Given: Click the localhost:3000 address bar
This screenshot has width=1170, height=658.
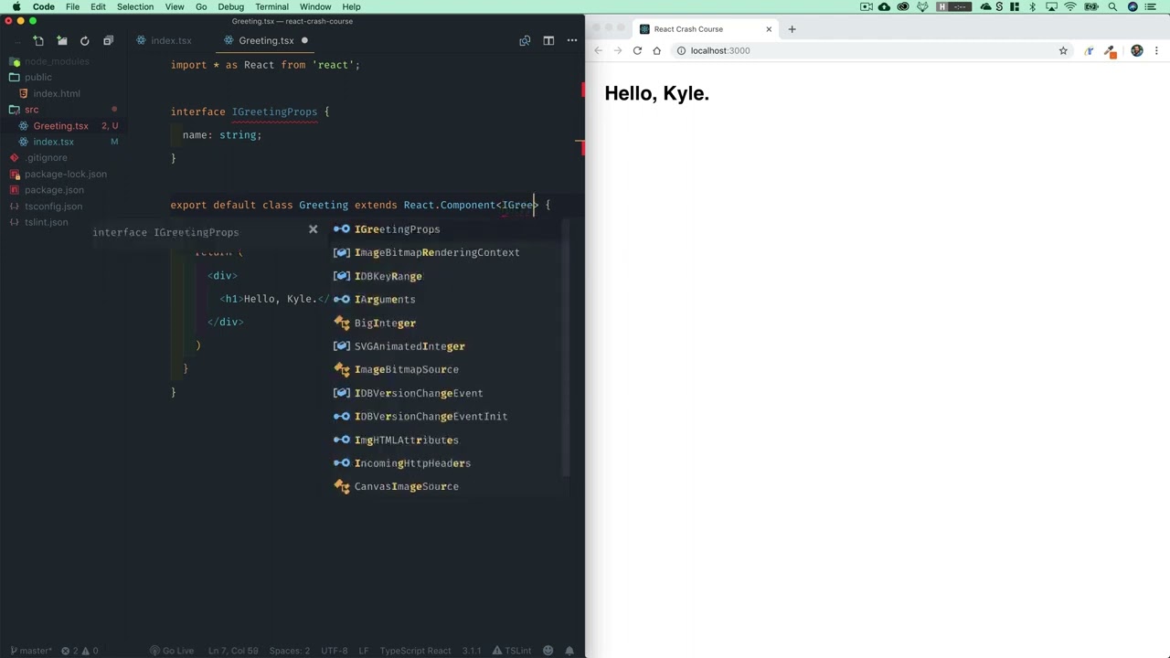Looking at the screenshot, I should point(872,50).
